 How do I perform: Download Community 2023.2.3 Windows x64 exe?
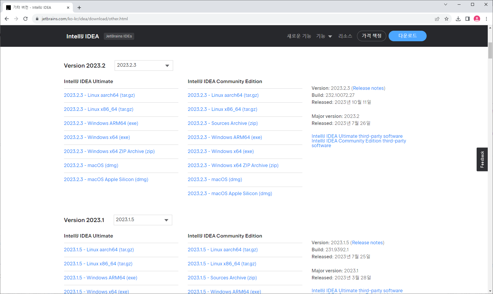point(221,152)
